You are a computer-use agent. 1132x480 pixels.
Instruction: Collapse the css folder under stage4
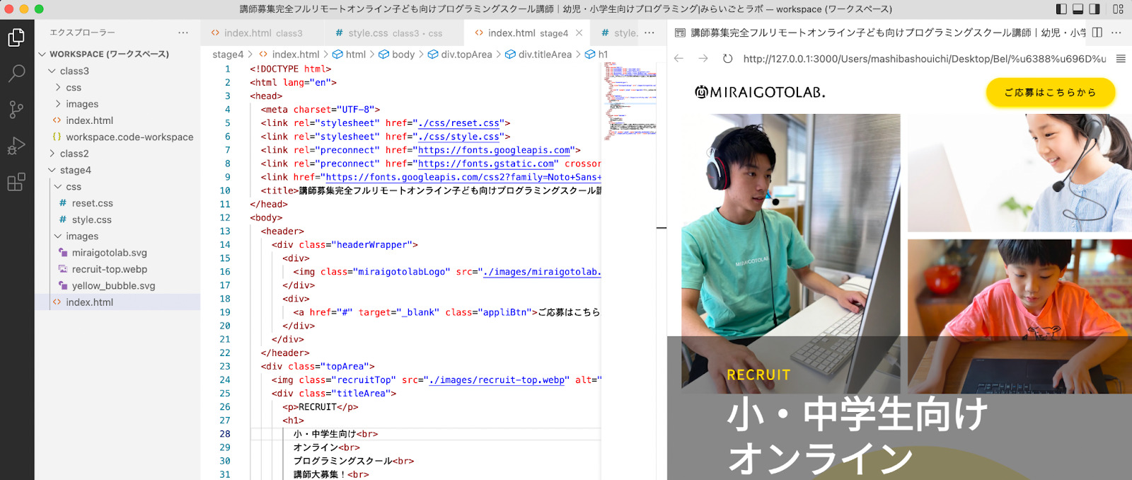pos(58,187)
